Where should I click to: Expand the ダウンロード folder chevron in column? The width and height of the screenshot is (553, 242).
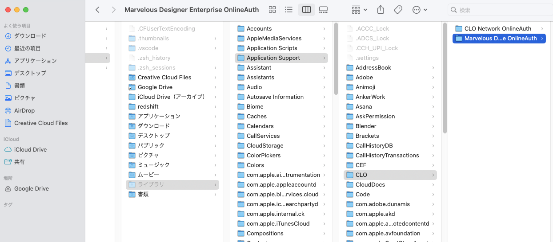(215, 126)
